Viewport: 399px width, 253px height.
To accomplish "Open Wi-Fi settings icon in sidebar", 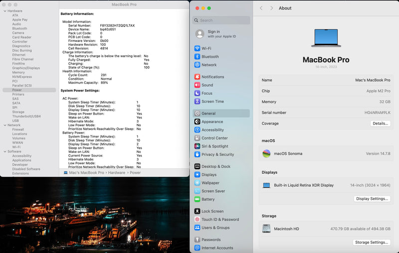I will [x=197, y=48].
